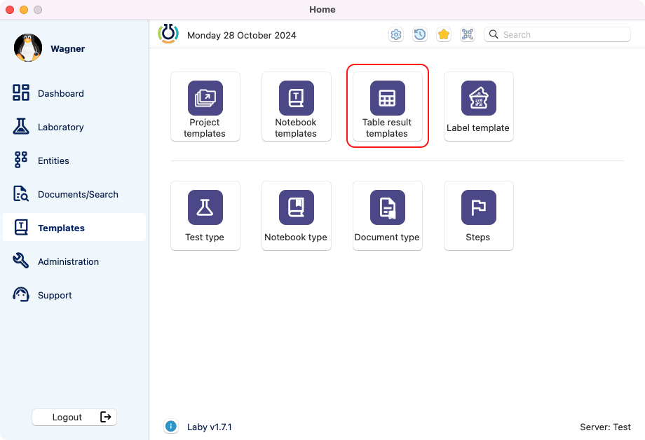Open Project templates tile
645x440 pixels.
pos(205,106)
